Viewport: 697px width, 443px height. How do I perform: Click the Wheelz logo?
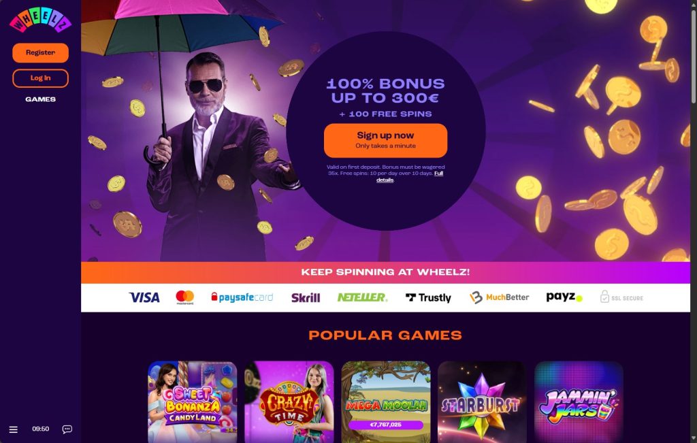tap(40, 20)
